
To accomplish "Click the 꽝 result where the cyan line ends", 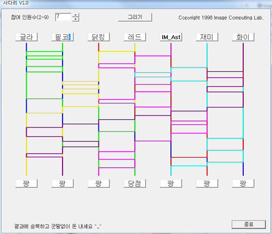I will [171, 183].
